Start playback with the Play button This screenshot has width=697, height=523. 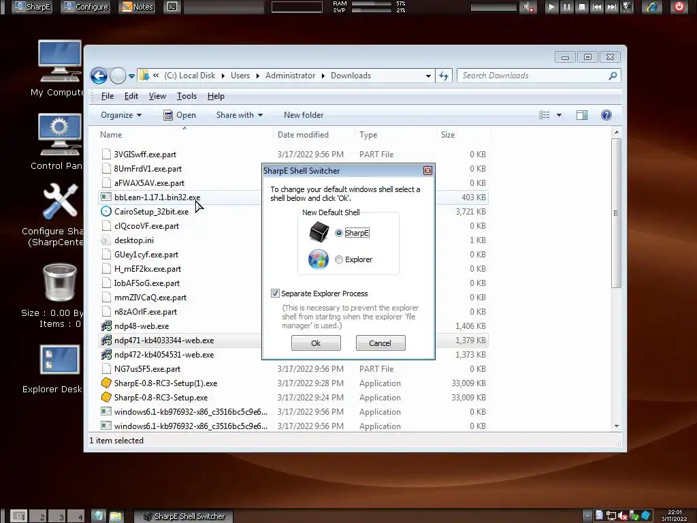point(551,7)
